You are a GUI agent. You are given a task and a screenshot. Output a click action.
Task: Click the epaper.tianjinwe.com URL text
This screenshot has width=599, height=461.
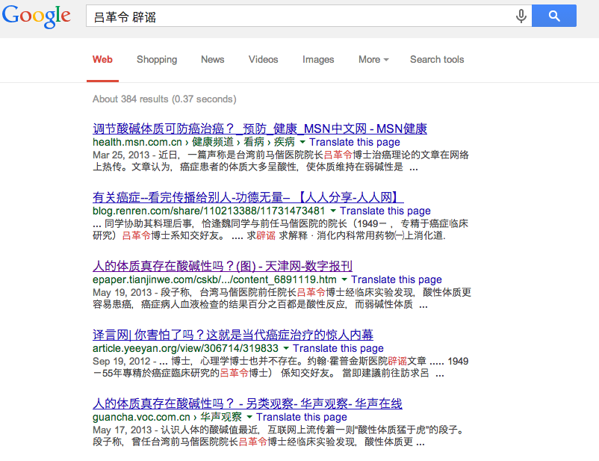[214, 279]
